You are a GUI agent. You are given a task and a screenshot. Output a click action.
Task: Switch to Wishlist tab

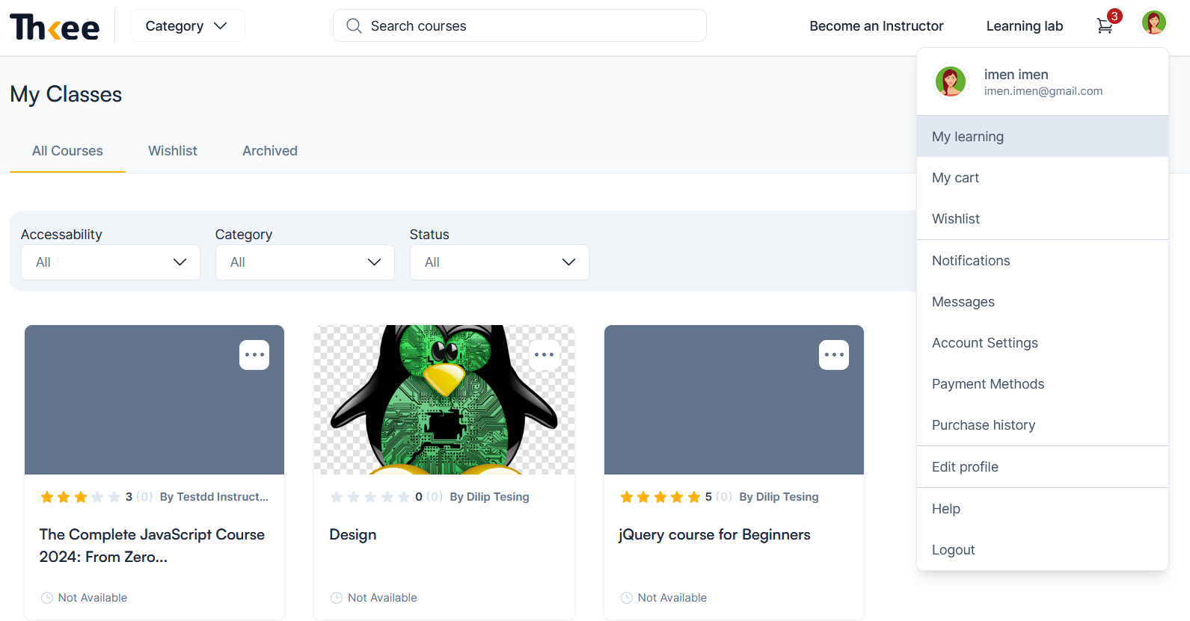point(173,151)
